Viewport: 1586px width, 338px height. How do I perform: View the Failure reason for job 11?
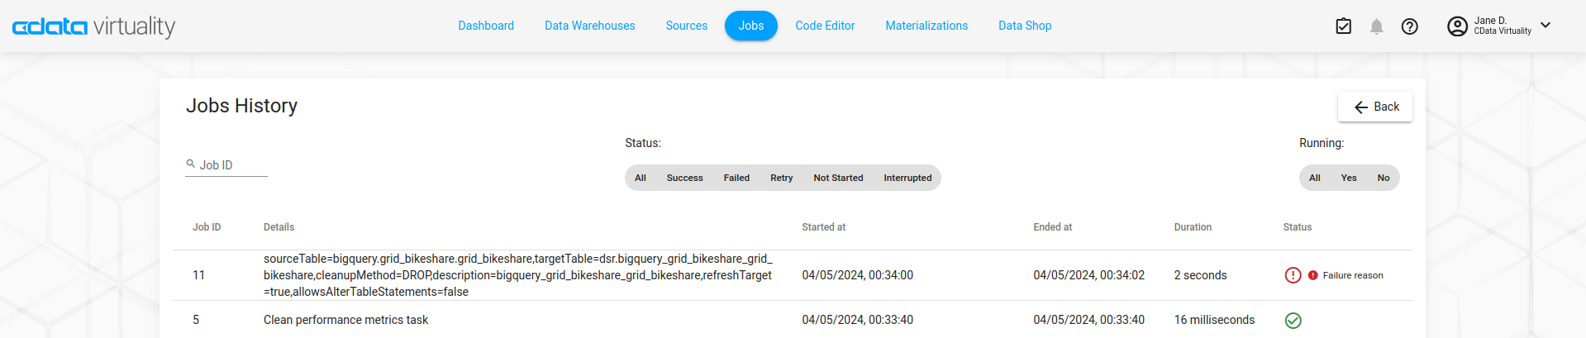click(x=1352, y=275)
